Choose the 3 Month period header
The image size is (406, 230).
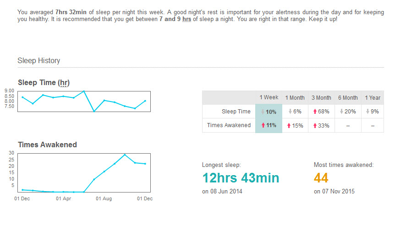pyautogui.click(x=321, y=98)
